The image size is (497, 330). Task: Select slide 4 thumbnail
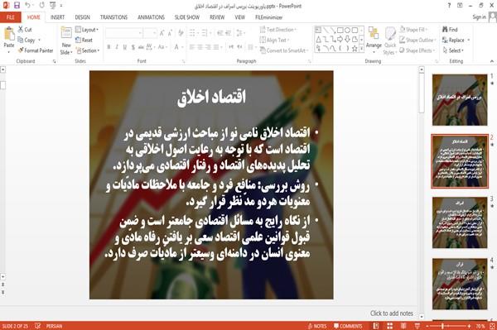(x=460, y=284)
